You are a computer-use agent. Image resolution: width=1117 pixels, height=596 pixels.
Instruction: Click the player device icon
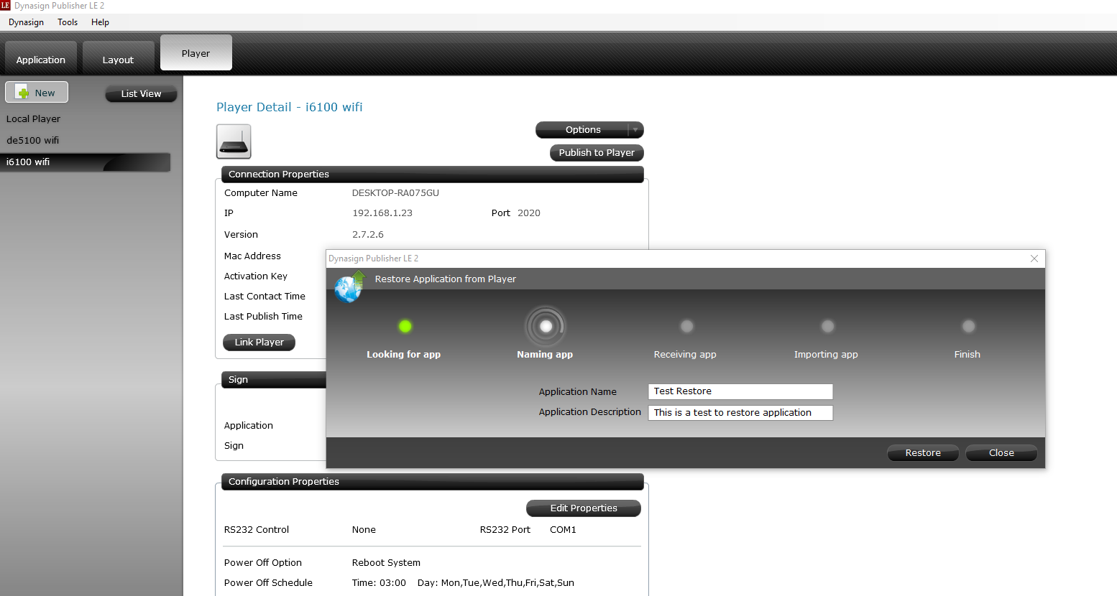click(234, 141)
